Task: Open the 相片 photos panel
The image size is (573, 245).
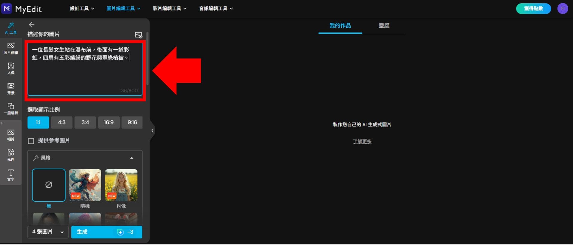Action: click(x=11, y=135)
